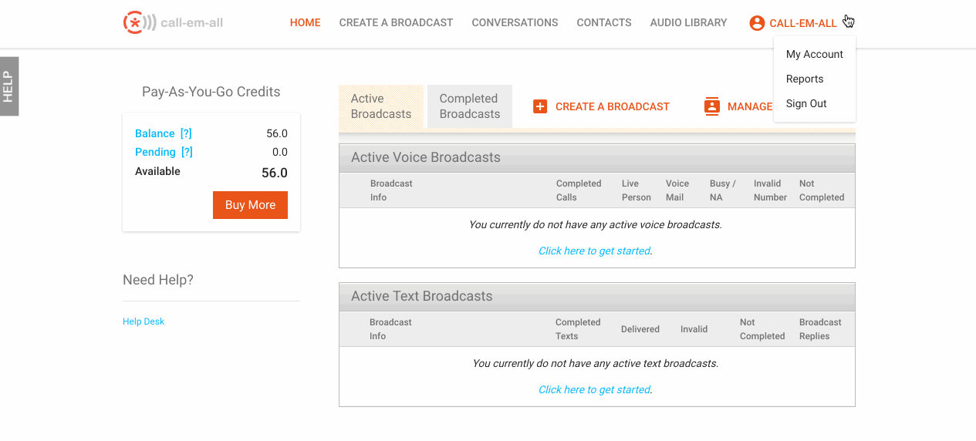
Task: Open the Help Desk link
Action: (144, 321)
